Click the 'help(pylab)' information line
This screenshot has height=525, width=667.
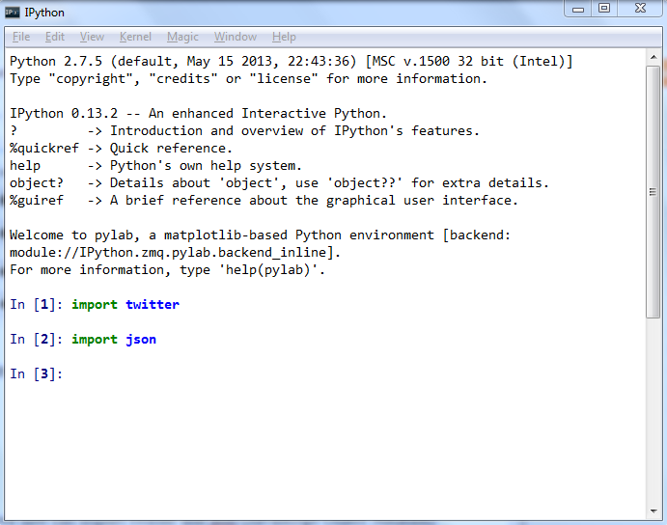[167, 270]
